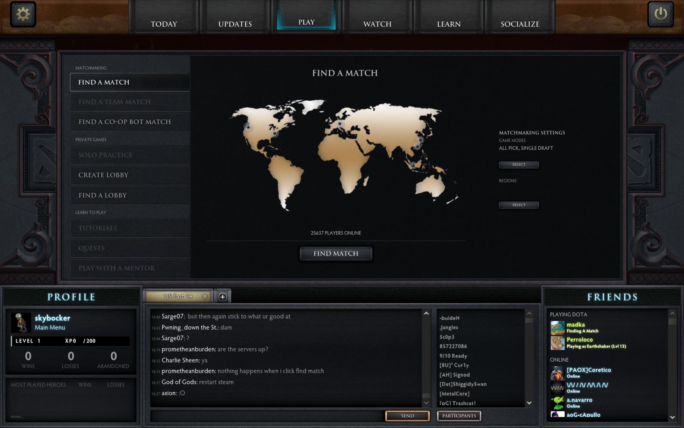Select the Europe server marker on map
This screenshot has height=428, width=684.
340,124
